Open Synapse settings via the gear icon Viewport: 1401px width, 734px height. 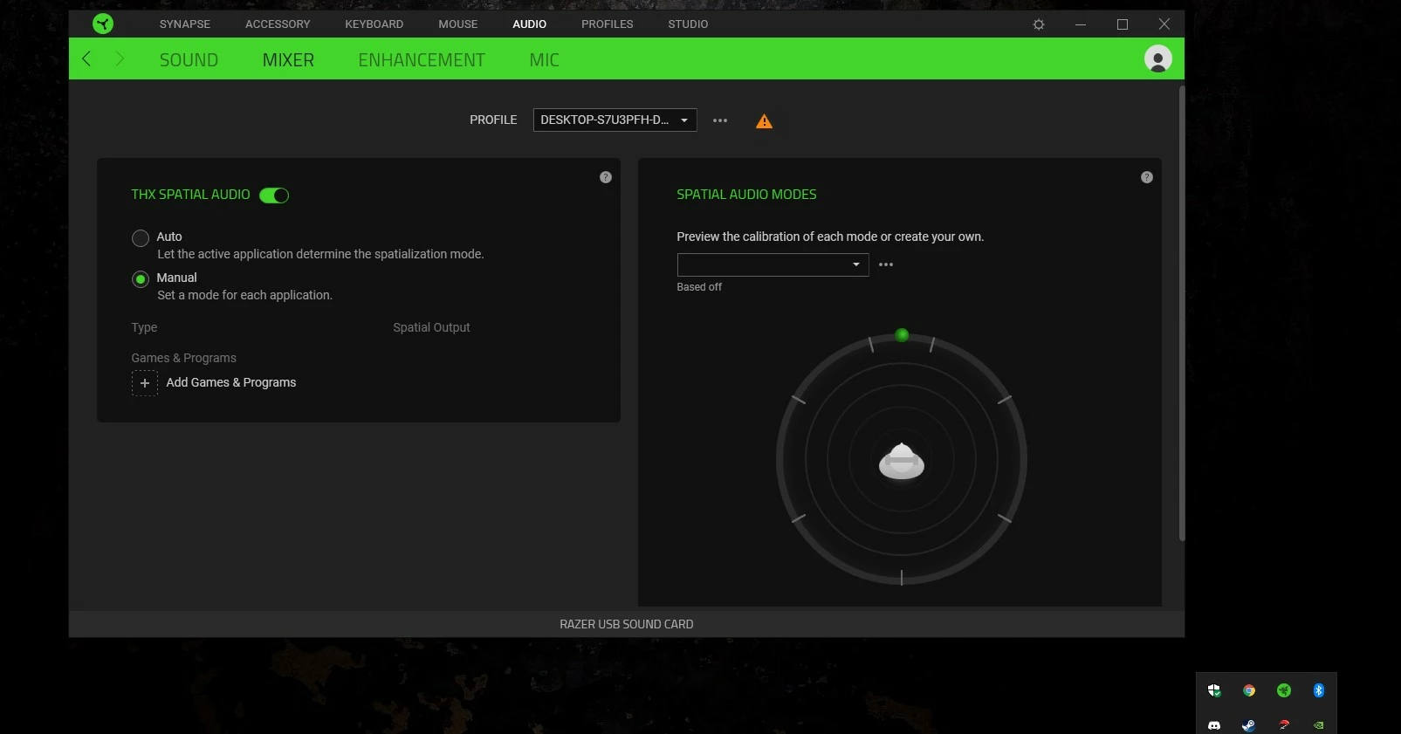[1039, 24]
